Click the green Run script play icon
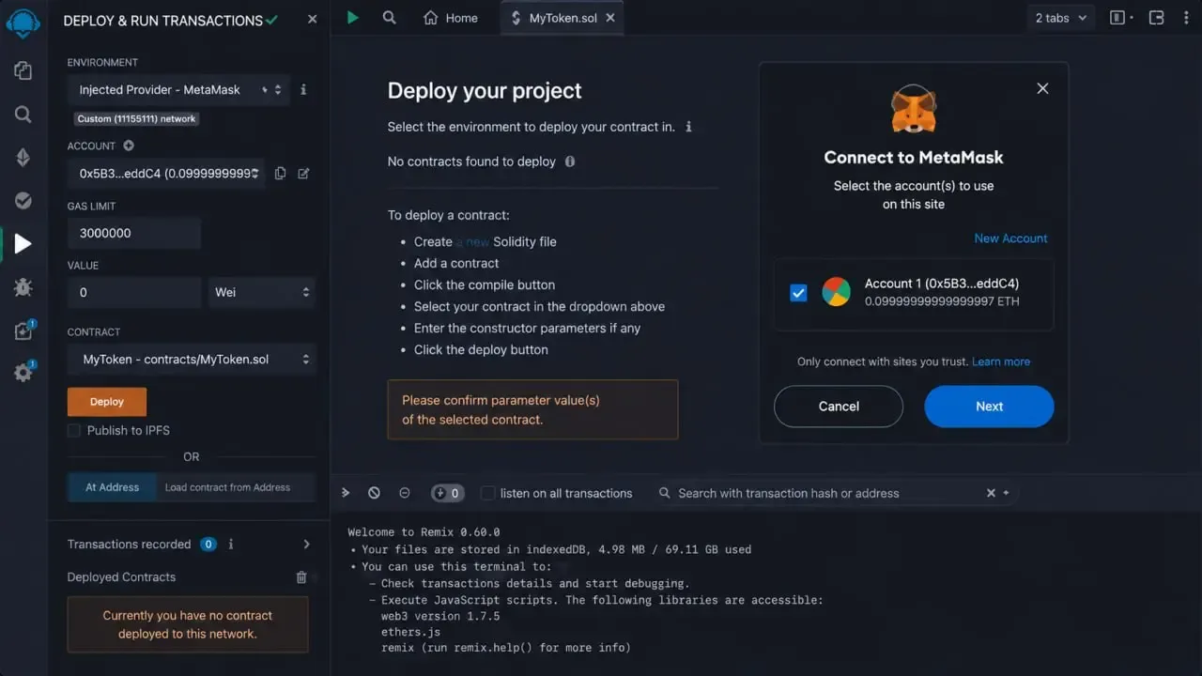 pos(352,17)
